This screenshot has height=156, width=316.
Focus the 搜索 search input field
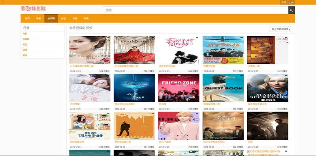pos(196,10)
